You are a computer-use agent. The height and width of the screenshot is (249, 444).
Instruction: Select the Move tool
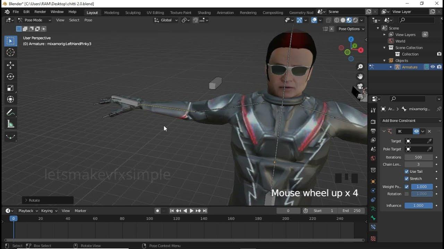10,65
